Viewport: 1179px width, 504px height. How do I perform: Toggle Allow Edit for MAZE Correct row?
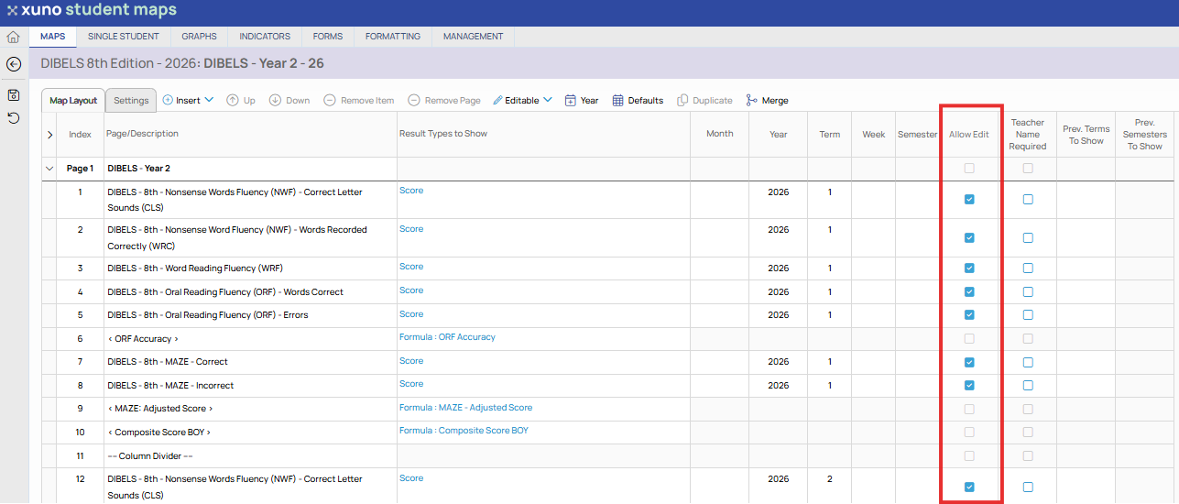click(x=969, y=362)
